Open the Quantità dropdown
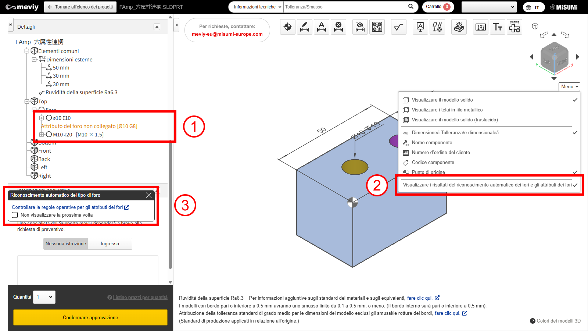The height and width of the screenshot is (331, 588). 44,297
